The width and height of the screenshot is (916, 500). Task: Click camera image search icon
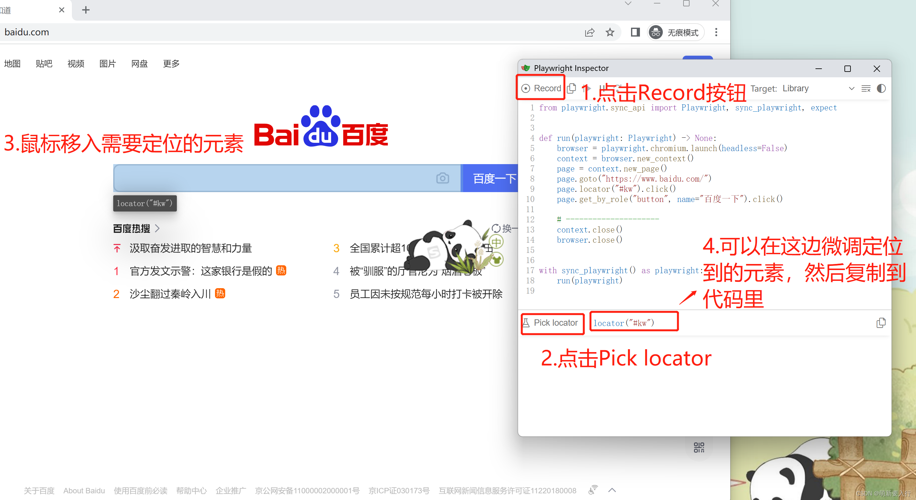tap(442, 178)
